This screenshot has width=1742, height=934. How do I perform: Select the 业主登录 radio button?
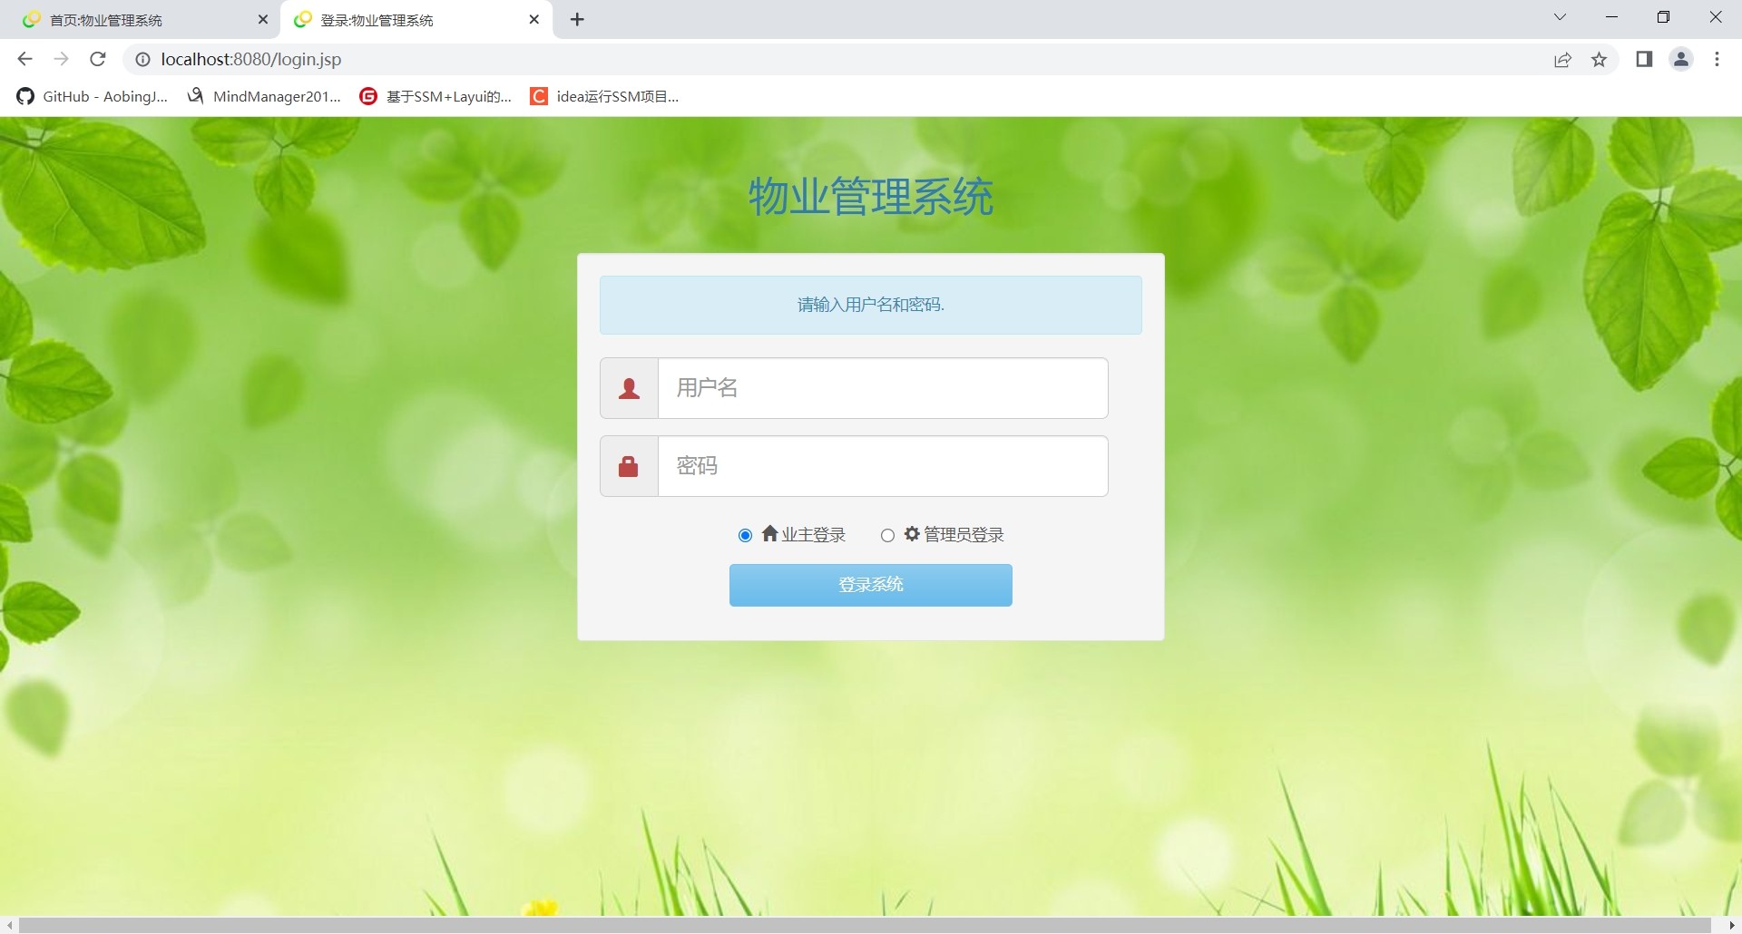coord(745,535)
